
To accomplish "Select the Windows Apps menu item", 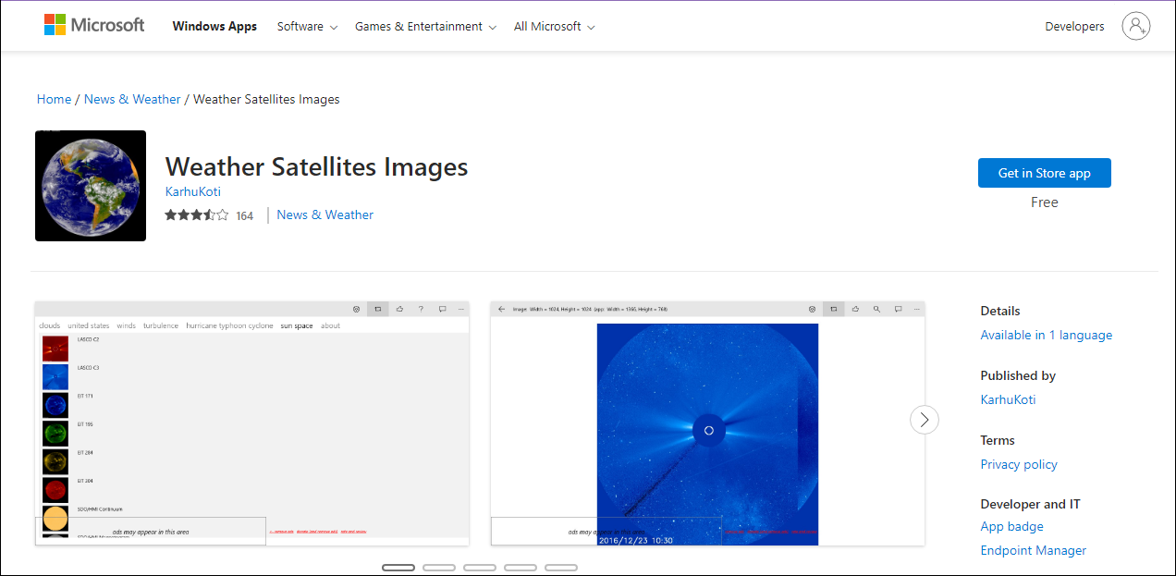I will [214, 26].
